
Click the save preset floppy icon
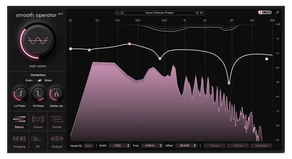point(122,13)
